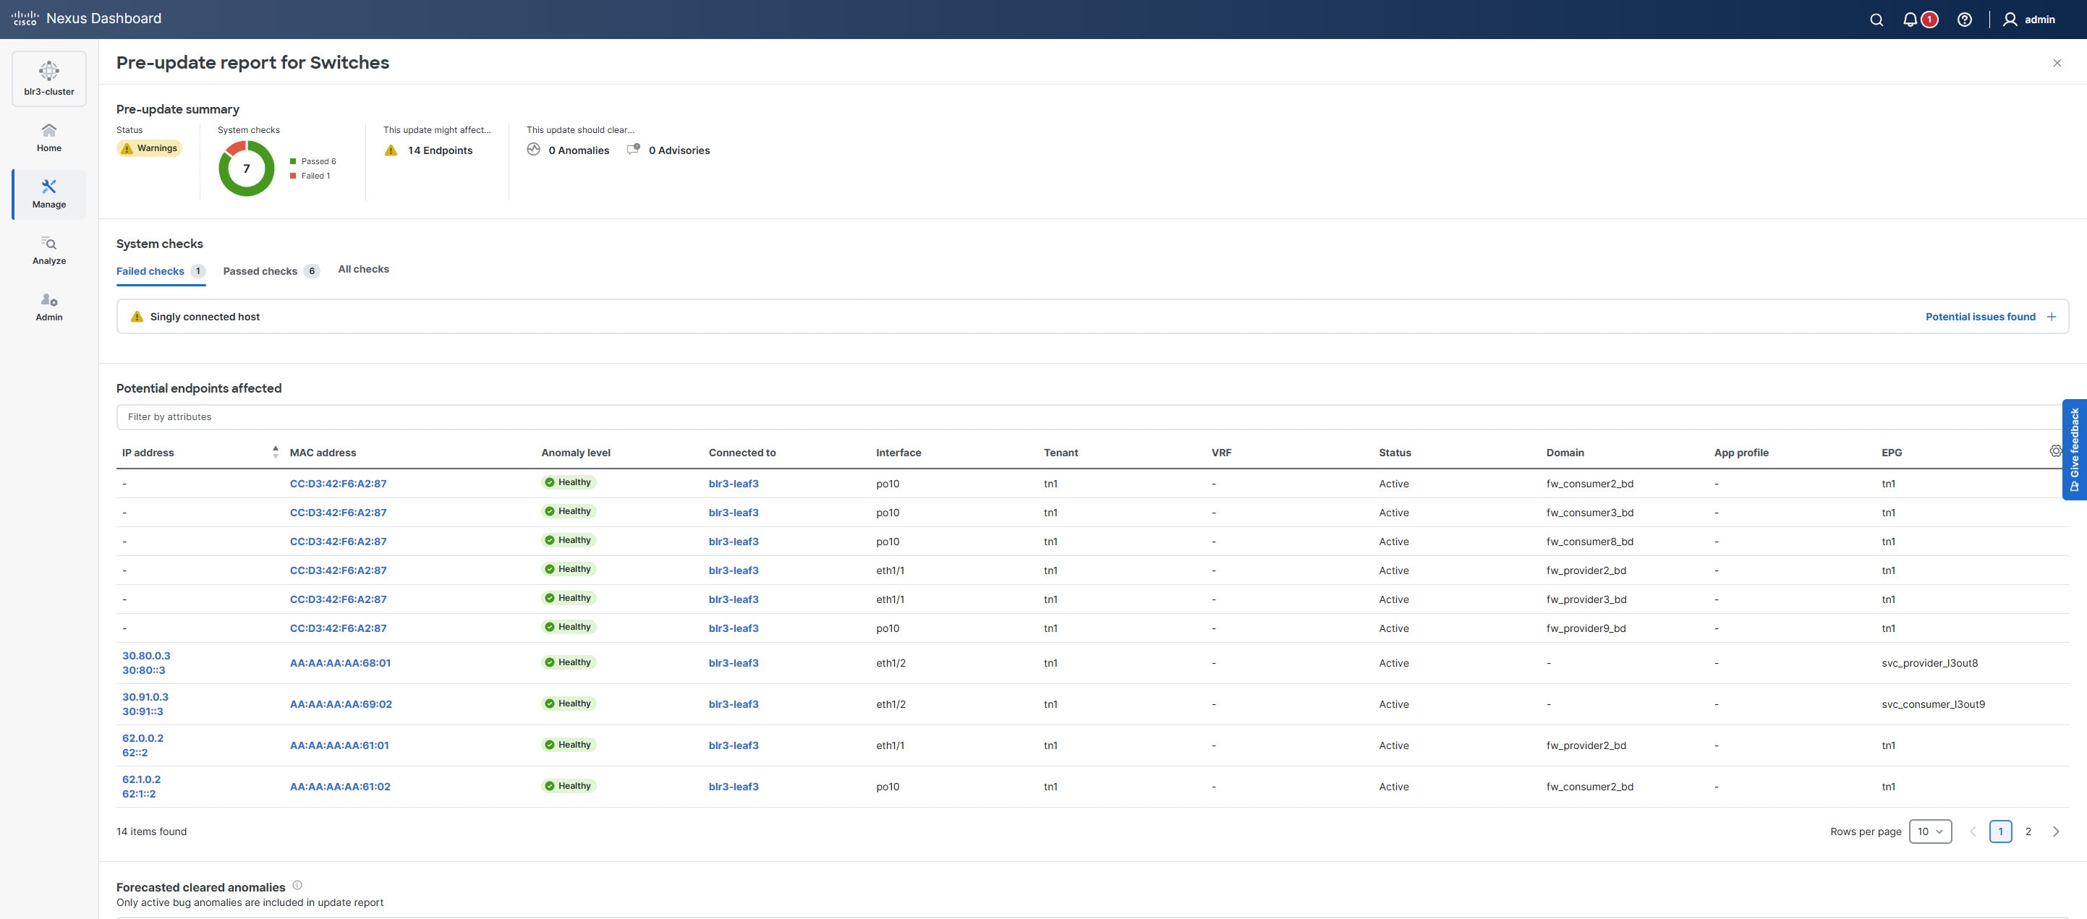Open the help question mark icon
The image size is (2087, 919).
coord(1964,20)
